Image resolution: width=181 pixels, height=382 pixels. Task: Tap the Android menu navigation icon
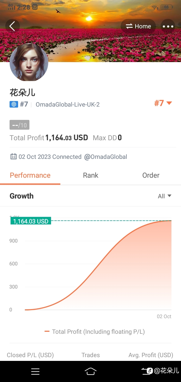[35, 371]
